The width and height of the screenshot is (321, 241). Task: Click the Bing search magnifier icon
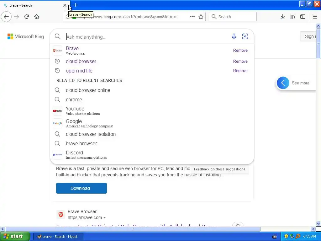pos(58,36)
